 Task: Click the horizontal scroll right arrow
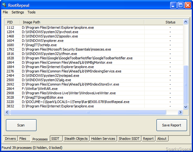point(180,112)
